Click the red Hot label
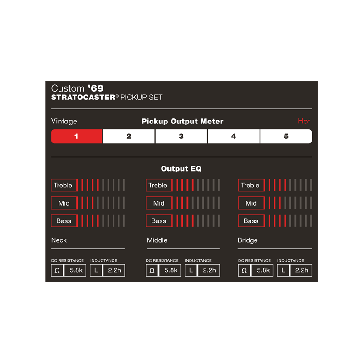Image resolution: width=363 pixels, height=363 pixels. 304,121
